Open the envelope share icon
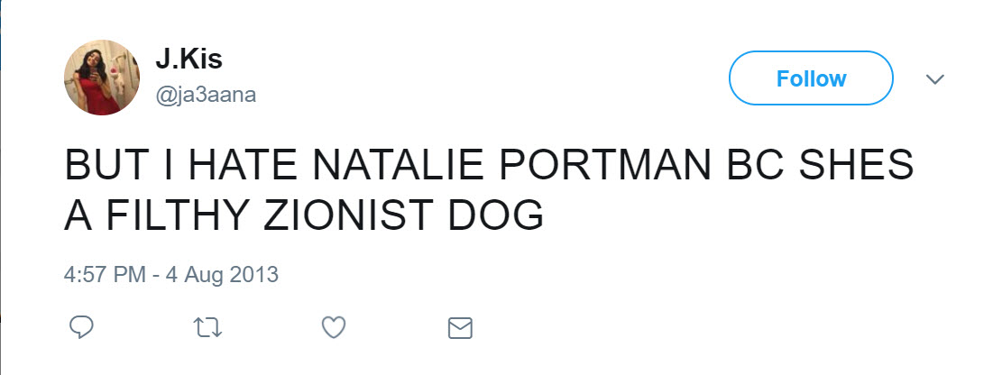The image size is (993, 375). [x=460, y=327]
